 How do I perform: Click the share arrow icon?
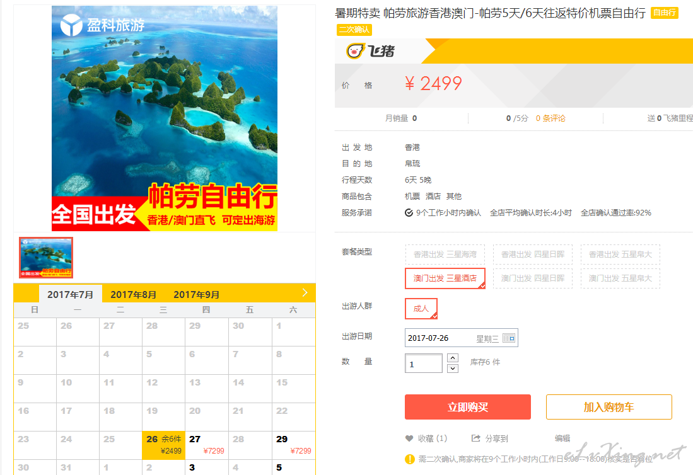click(476, 438)
